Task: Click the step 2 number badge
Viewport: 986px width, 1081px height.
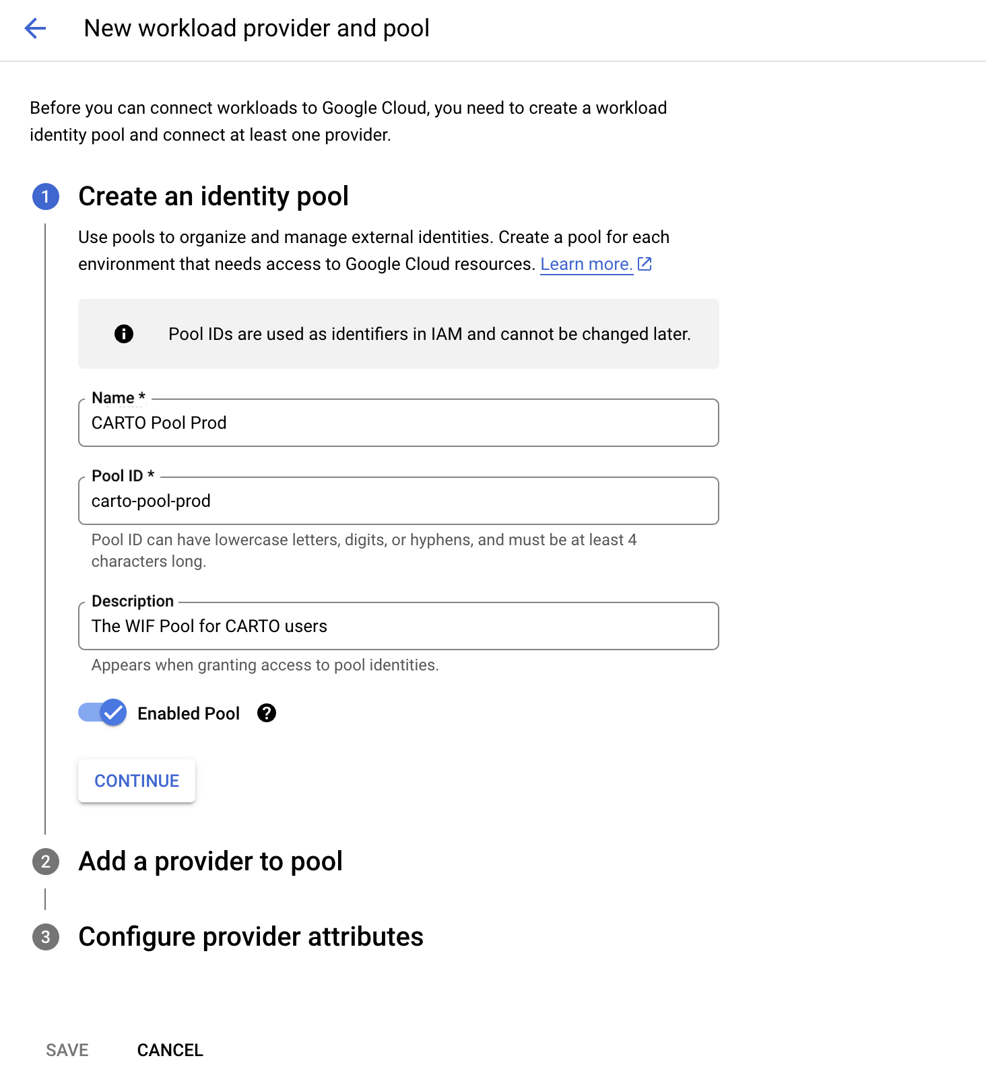Action: (46, 862)
